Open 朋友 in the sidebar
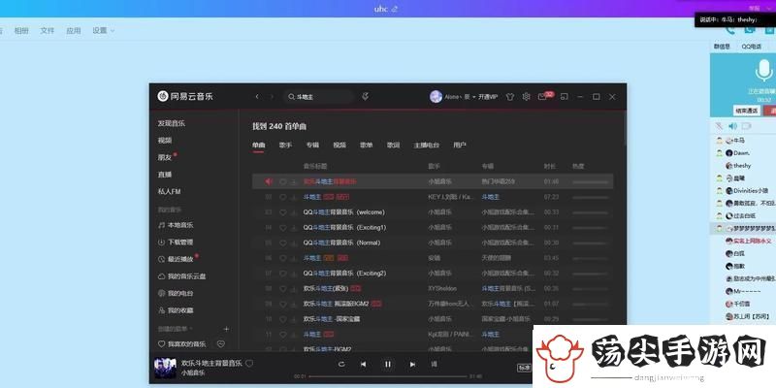 click(x=165, y=157)
